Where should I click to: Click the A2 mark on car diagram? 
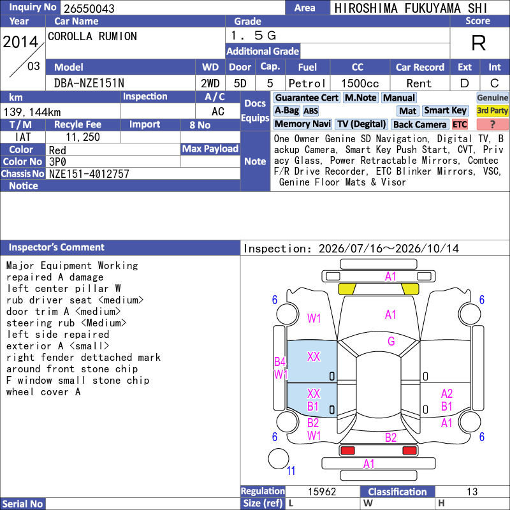coord(447,393)
